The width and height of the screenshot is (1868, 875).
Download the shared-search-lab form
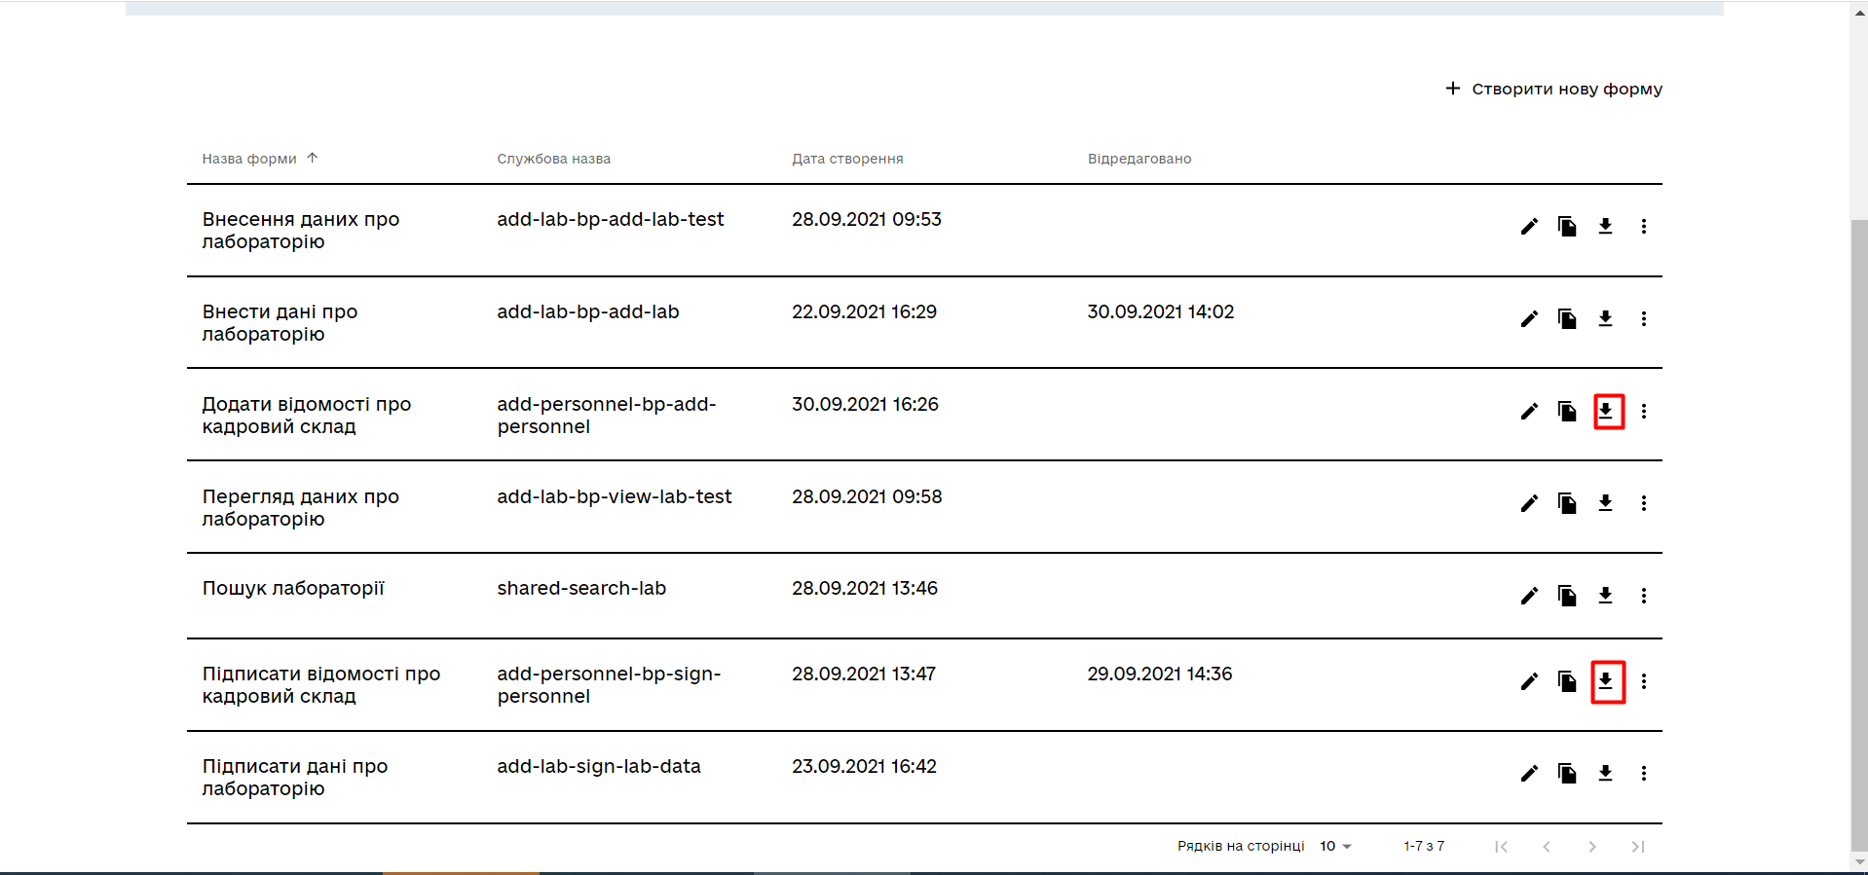[x=1605, y=596]
